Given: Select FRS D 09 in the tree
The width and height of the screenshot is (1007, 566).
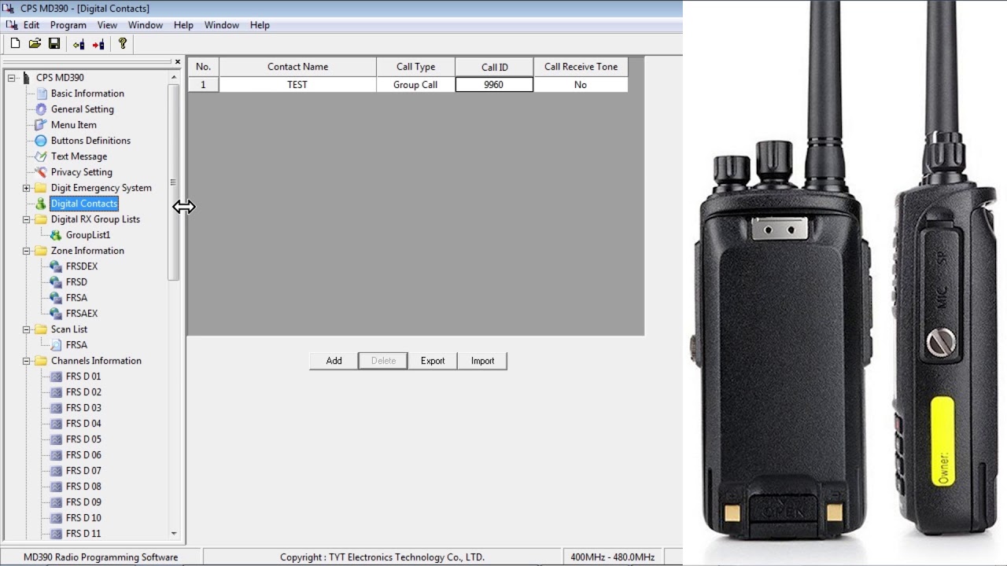Looking at the screenshot, I should (83, 502).
